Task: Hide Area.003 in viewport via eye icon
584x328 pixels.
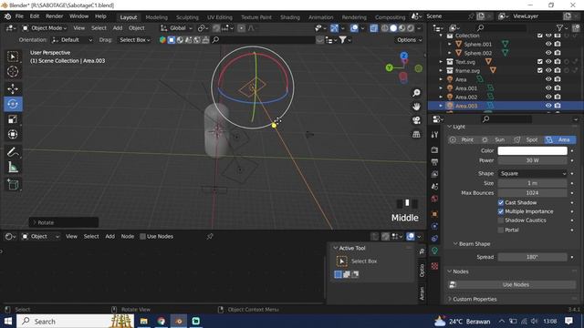Action: [548, 106]
